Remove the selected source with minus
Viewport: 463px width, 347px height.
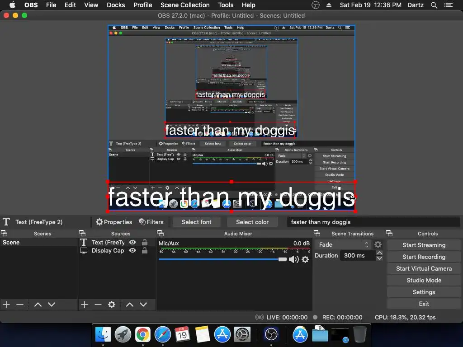[98, 305]
